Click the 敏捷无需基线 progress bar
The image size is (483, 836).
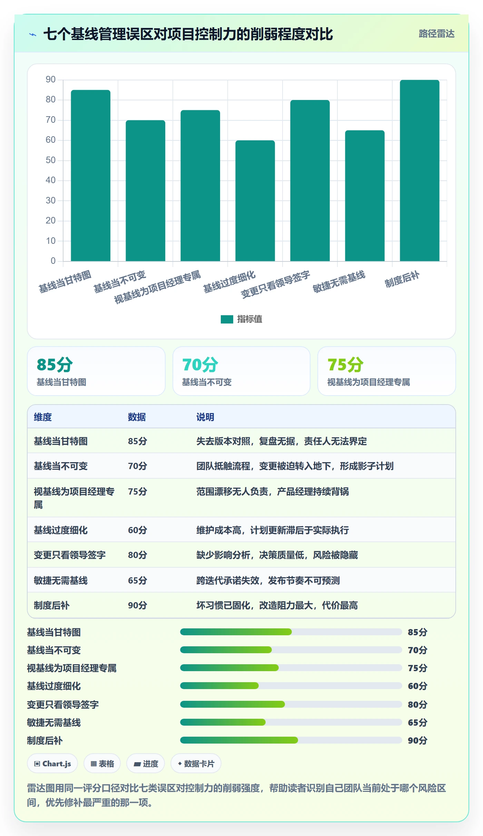coord(291,722)
